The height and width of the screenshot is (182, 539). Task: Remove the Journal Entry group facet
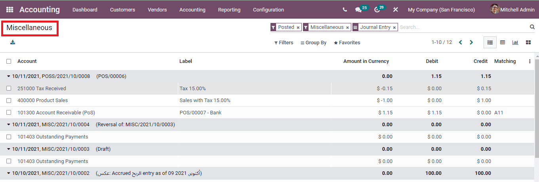pos(394,28)
